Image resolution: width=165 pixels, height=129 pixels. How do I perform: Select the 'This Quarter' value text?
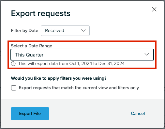point(29,55)
